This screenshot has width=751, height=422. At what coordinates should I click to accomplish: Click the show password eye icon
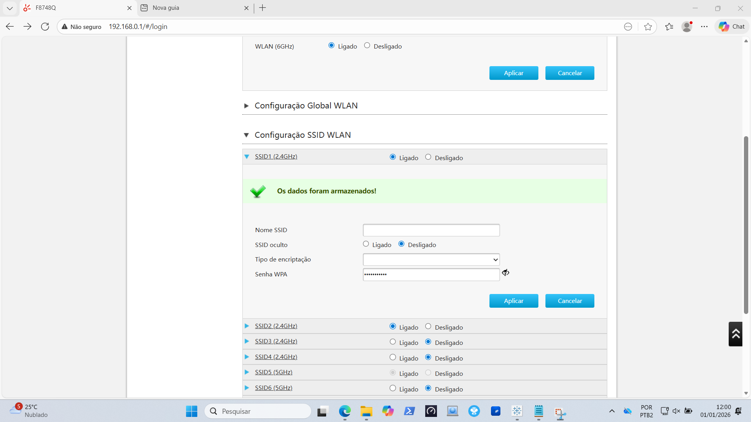(x=505, y=273)
